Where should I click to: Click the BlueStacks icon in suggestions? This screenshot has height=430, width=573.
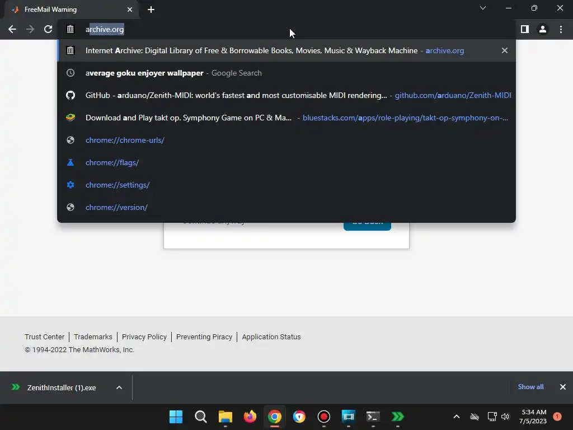(x=71, y=118)
